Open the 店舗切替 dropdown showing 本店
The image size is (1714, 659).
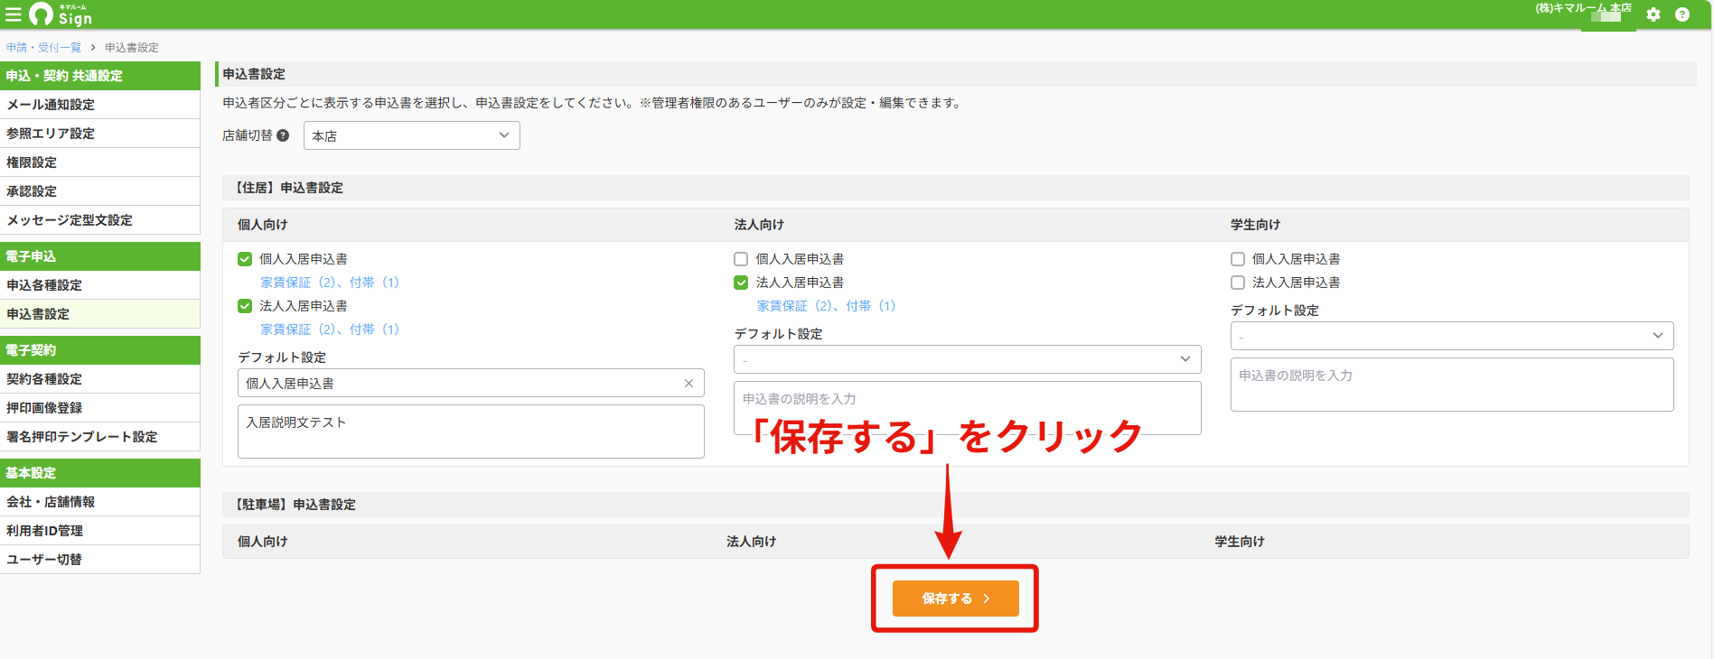[x=412, y=135]
